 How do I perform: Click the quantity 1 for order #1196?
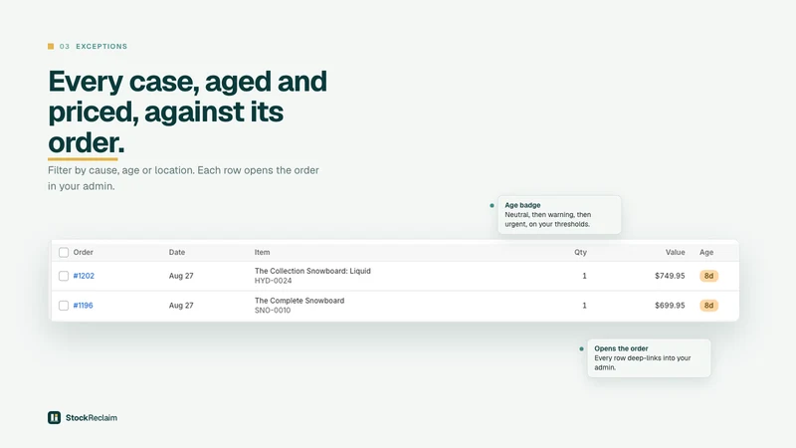[x=584, y=306]
